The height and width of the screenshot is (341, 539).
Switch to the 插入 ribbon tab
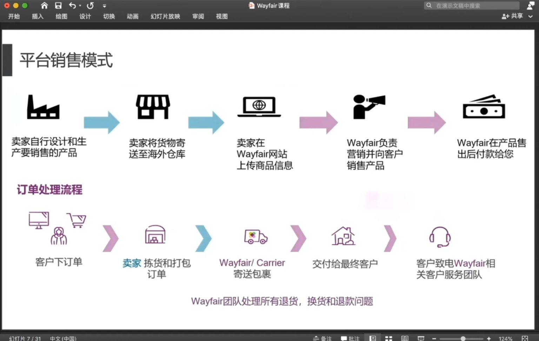coord(37,16)
